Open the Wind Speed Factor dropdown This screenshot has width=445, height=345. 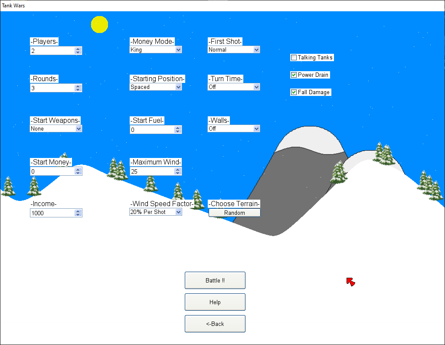click(178, 212)
